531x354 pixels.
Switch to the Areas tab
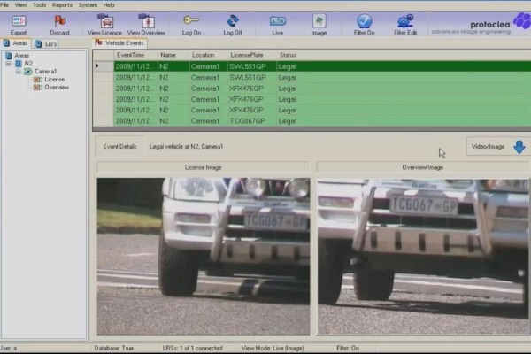[x=16, y=43]
